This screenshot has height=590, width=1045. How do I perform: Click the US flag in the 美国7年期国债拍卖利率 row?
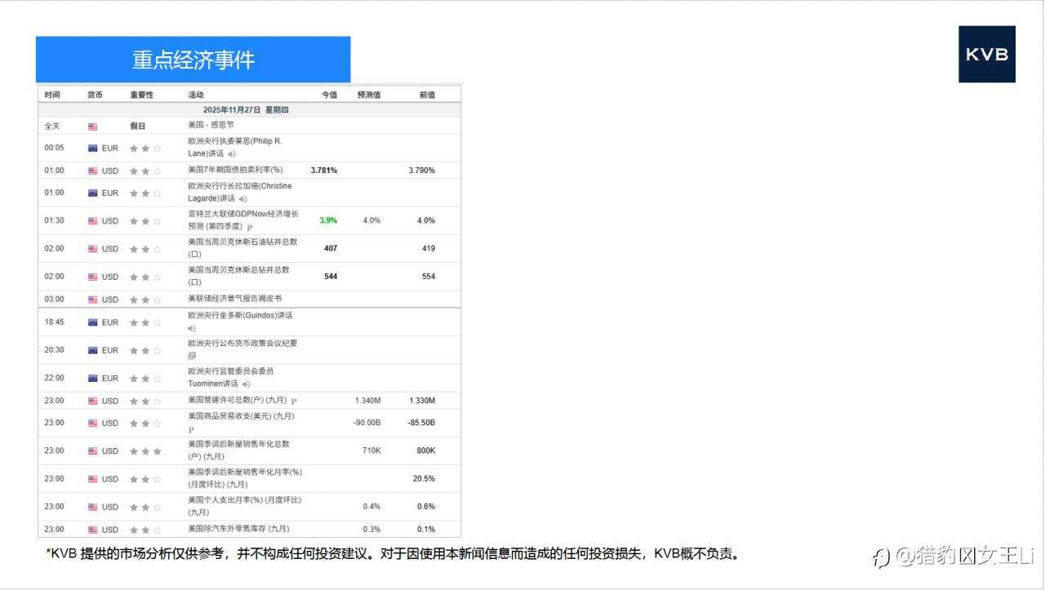pos(92,171)
